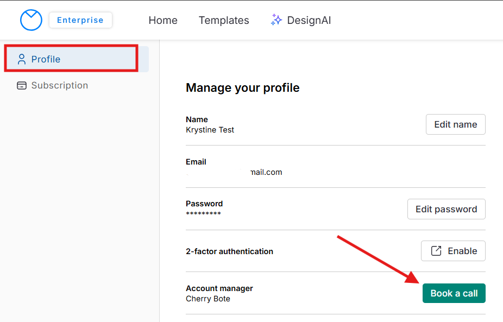This screenshot has width=503, height=322.
Task: Click the name value Krystine Test
Action: 210,130
